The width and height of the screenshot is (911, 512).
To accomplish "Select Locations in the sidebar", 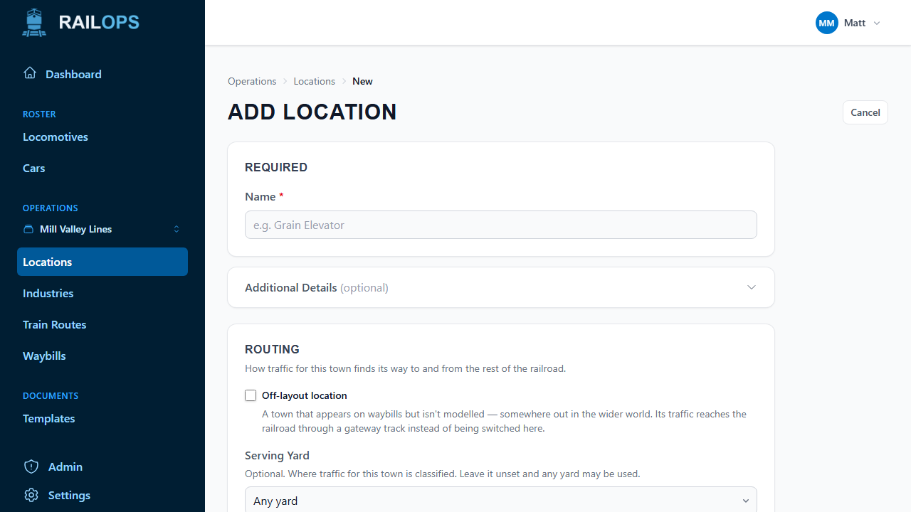I will pyautogui.click(x=102, y=262).
